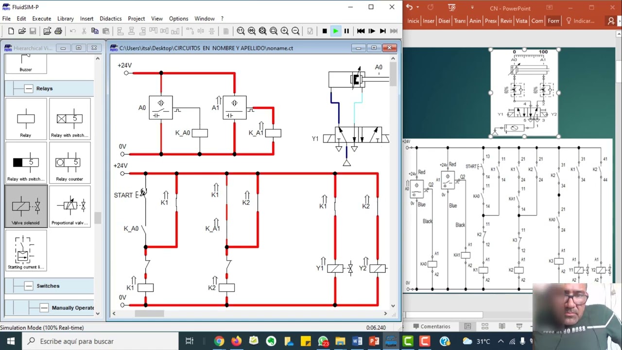Screen dimensions: 622x350
Task: Click the Zoom in magnifier icon
Action: point(284,31)
